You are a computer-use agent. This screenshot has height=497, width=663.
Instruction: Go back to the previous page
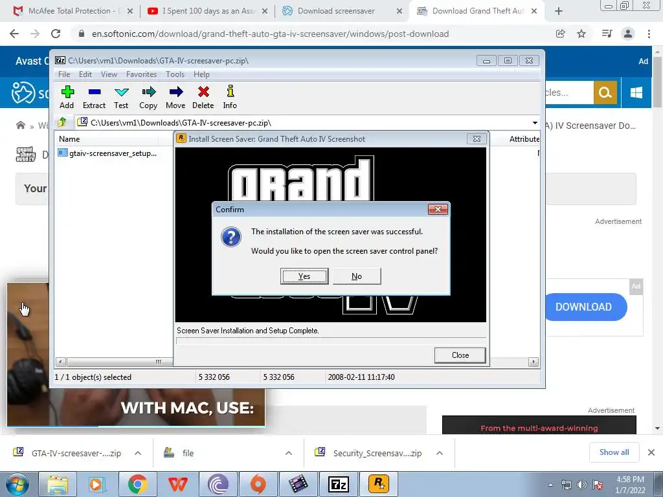tap(14, 34)
